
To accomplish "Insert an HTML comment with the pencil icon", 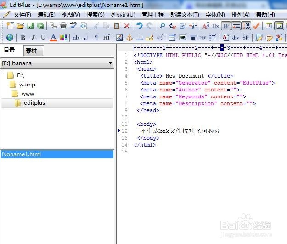I will [150, 38].
